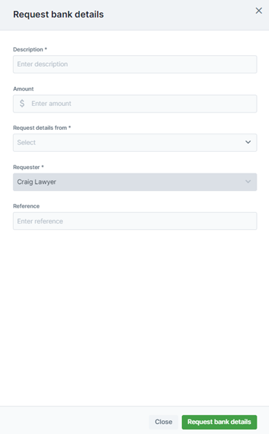This screenshot has width=269, height=434.
Task: Click the blank area below the Reference field
Action: [135, 316]
